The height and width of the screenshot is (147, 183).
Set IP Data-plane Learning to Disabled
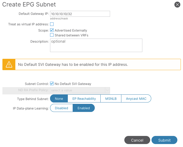point(62,108)
